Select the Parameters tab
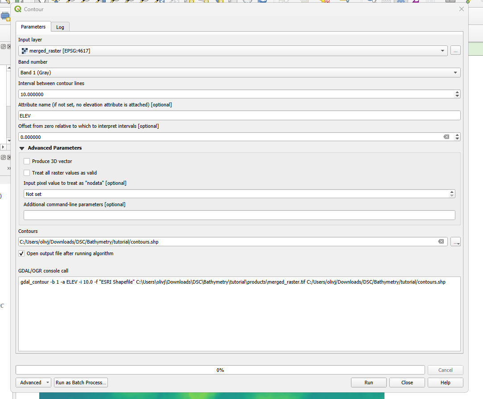This screenshot has height=399, width=483. point(33,27)
